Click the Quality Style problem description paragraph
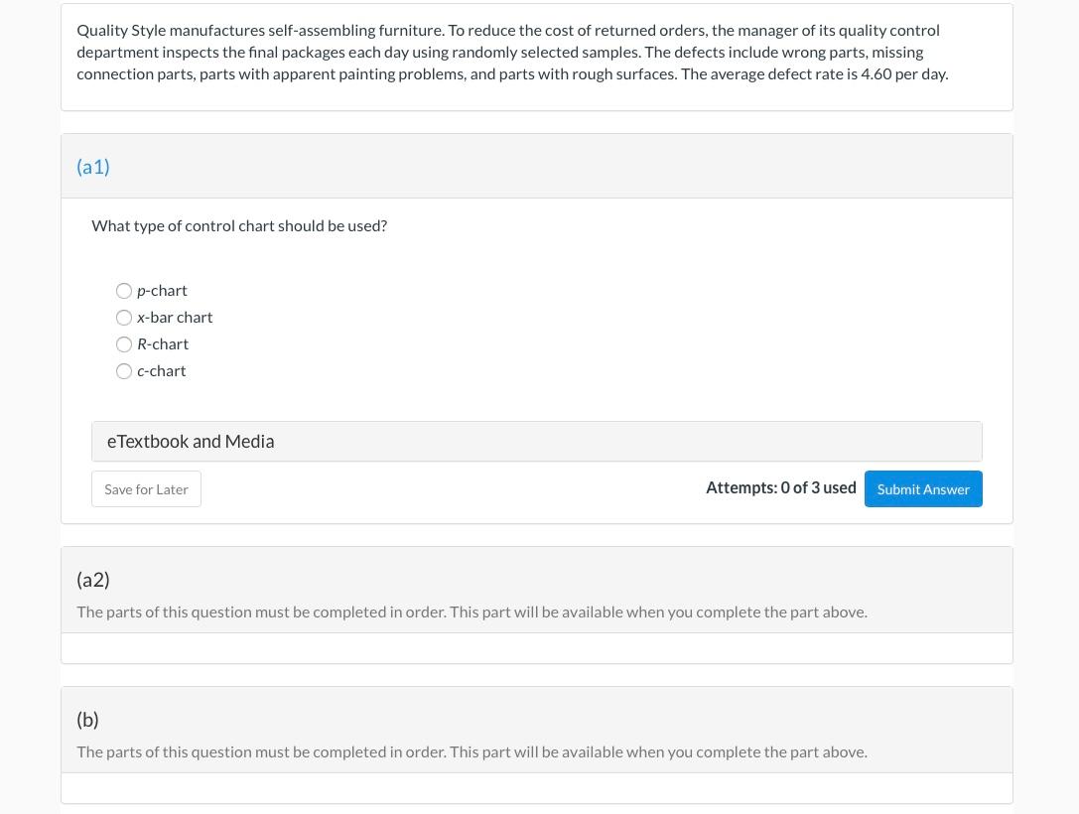This screenshot has height=814, width=1079. click(512, 53)
